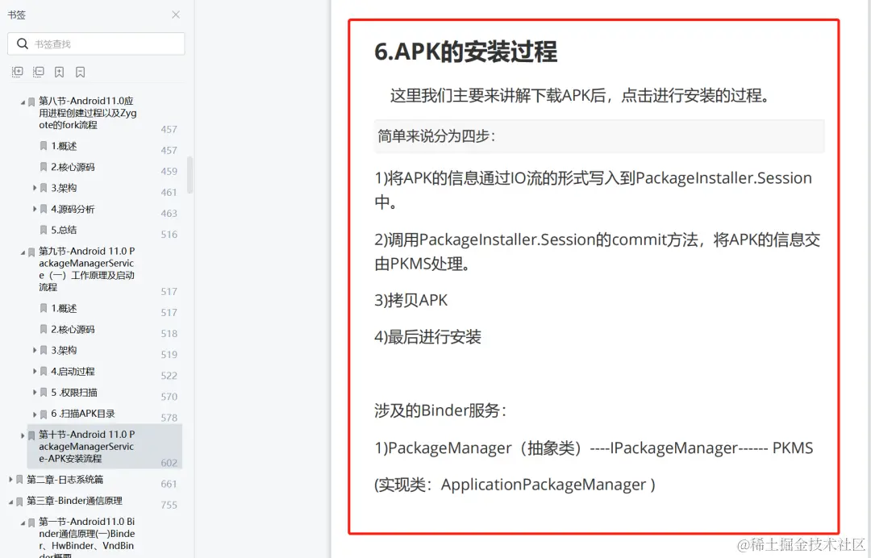This screenshot has height=558, width=871.
Task: Open 5.总结 bookmark on page 516
Action: 64,230
